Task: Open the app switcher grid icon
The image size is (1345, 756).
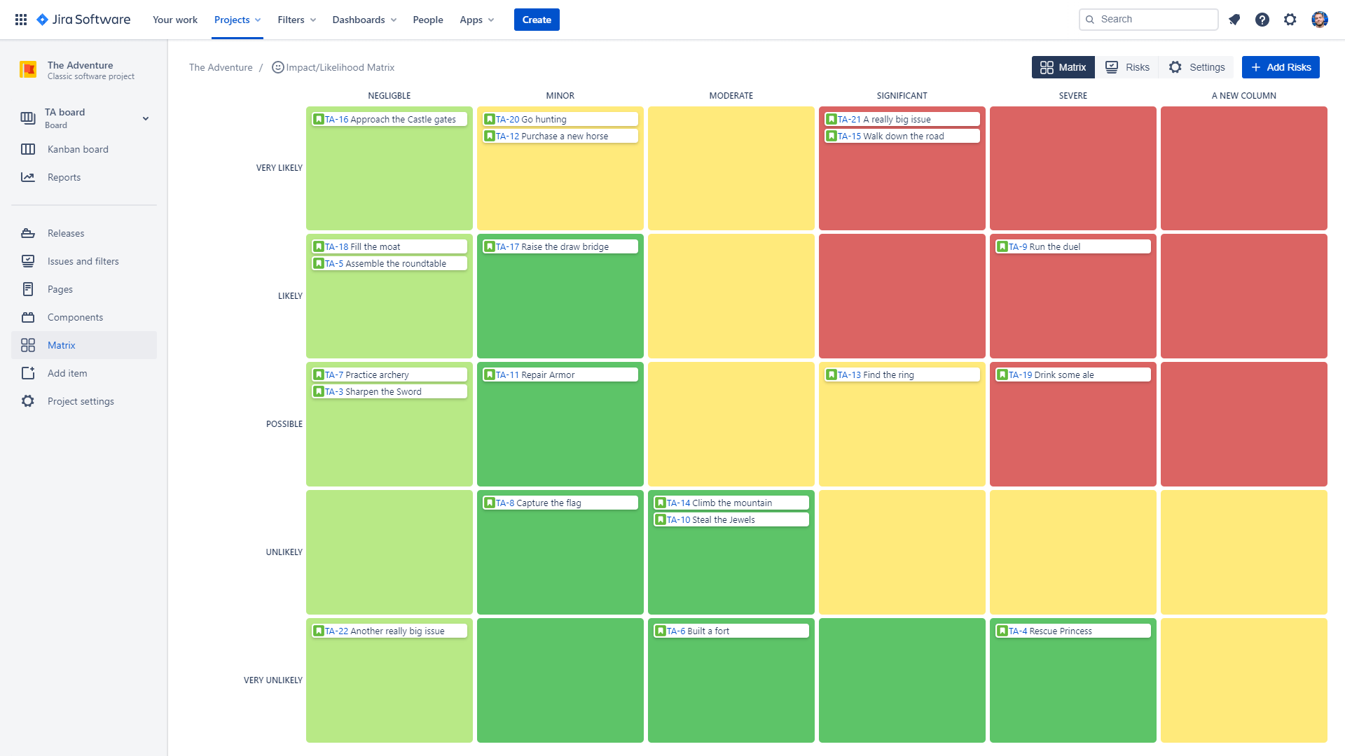Action: point(21,20)
